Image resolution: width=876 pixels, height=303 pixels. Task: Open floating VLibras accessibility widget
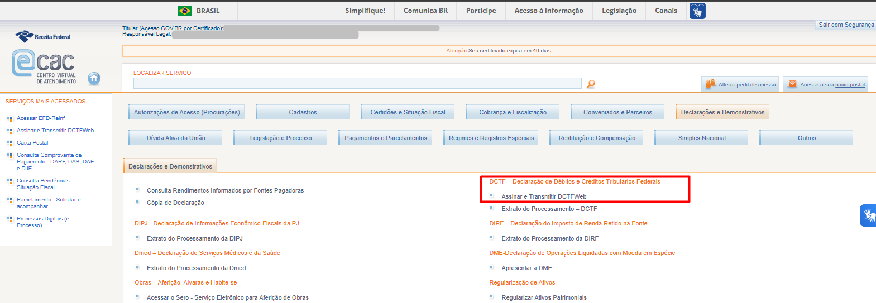868,215
